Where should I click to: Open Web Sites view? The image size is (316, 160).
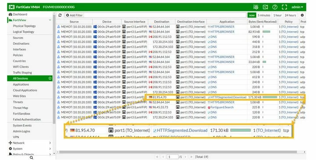[x=19, y=96]
